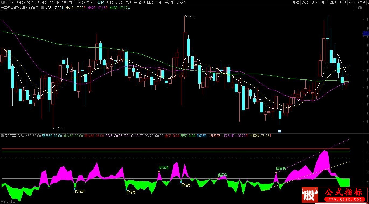
Task: Click the RSI洞察器 indicator name
Action: point(12,136)
